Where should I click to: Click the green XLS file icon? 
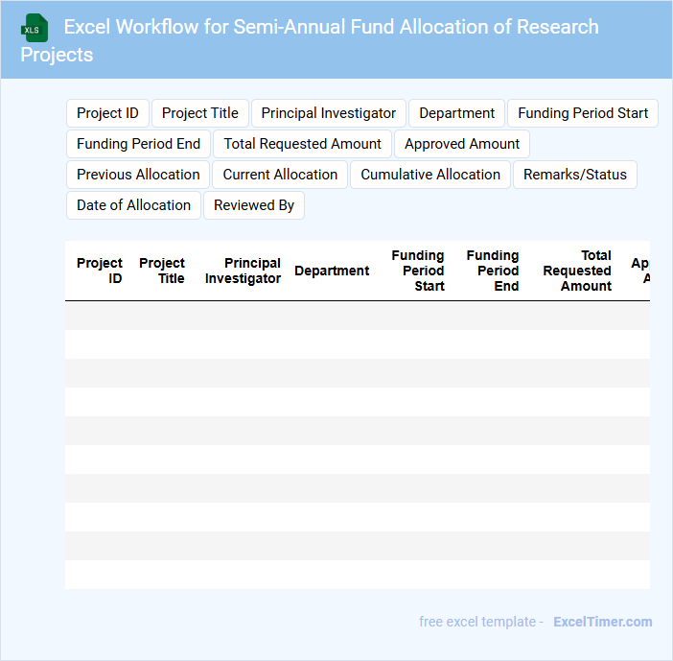coord(35,28)
